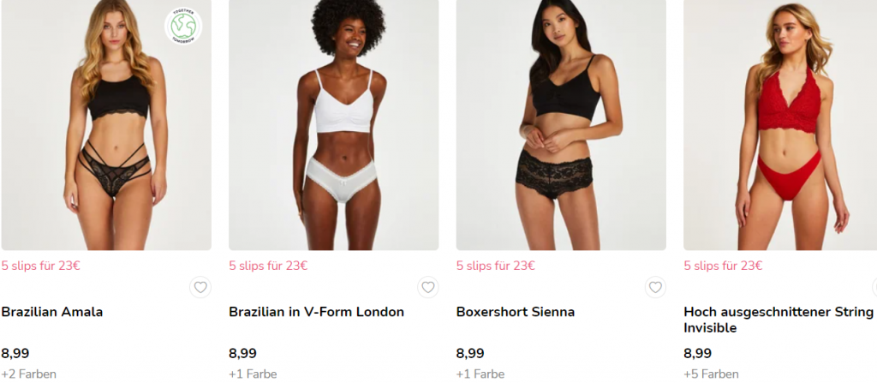877x383 pixels.
Task: Show '+1 Farbe' option under V-Form London
Action: point(253,374)
